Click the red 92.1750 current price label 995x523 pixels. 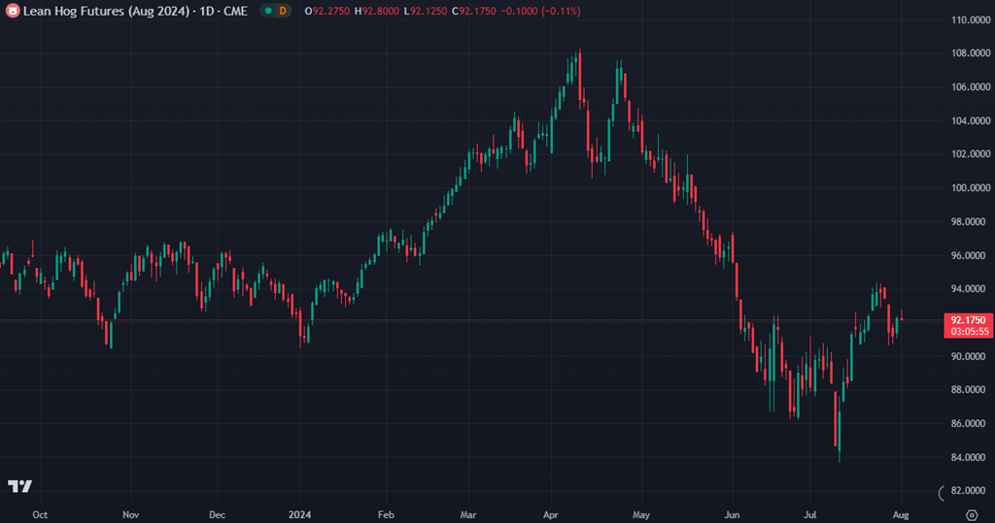(970, 319)
